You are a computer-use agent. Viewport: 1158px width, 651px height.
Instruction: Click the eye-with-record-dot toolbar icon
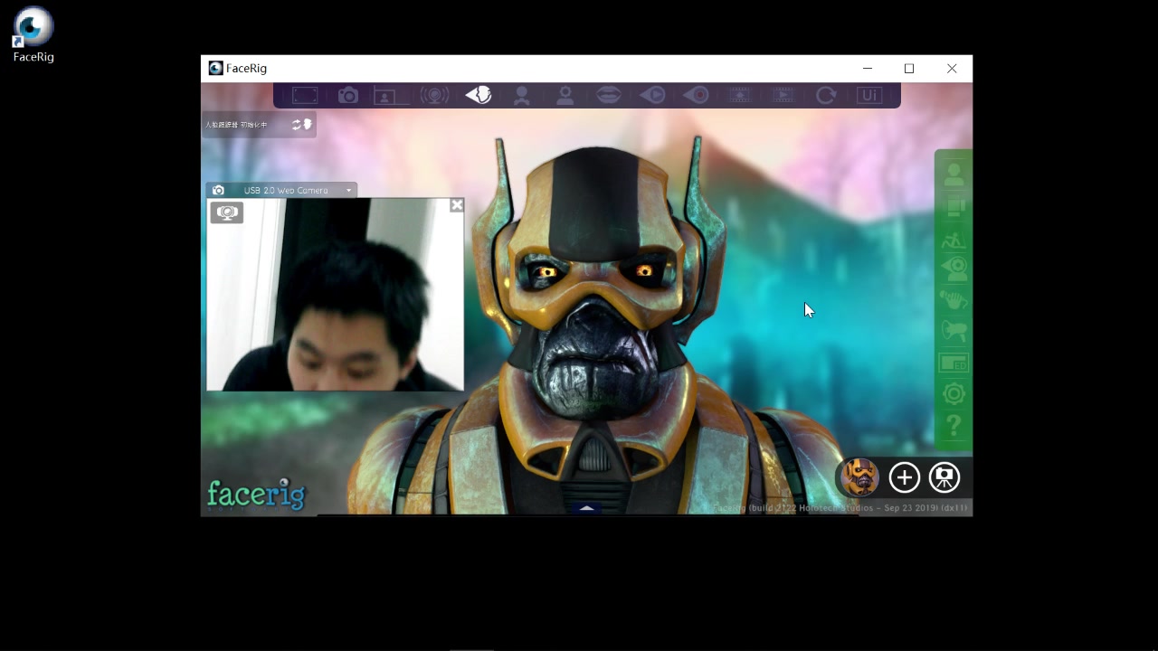click(696, 95)
